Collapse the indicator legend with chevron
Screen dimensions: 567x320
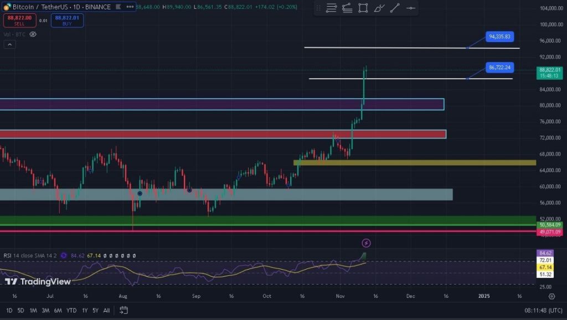coord(10,45)
